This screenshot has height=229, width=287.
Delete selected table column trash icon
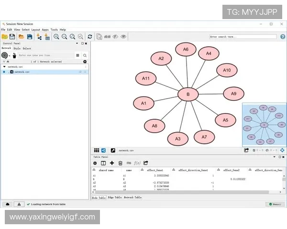[120, 163]
